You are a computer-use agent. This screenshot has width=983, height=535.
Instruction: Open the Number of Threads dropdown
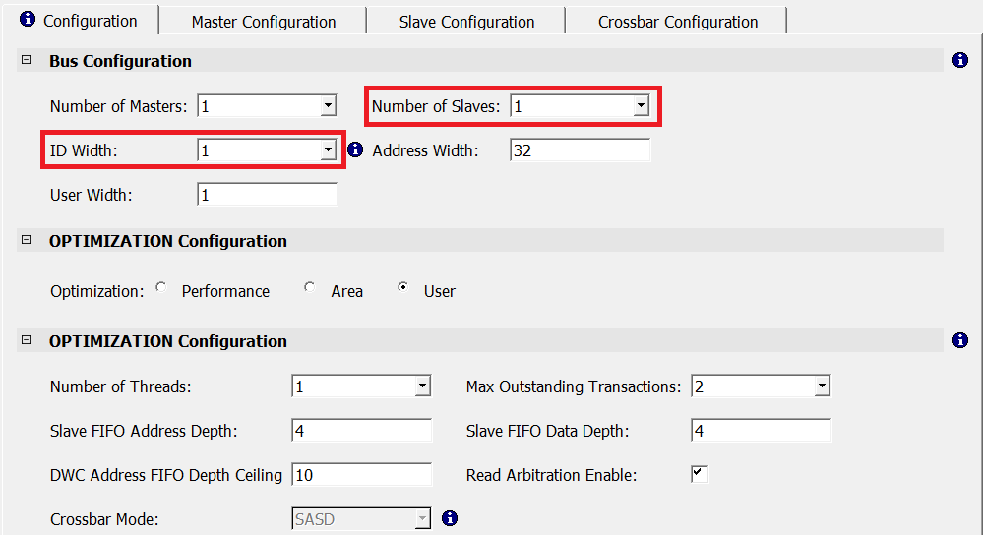[422, 386]
